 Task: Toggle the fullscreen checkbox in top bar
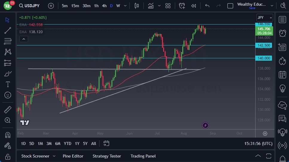[230, 6]
